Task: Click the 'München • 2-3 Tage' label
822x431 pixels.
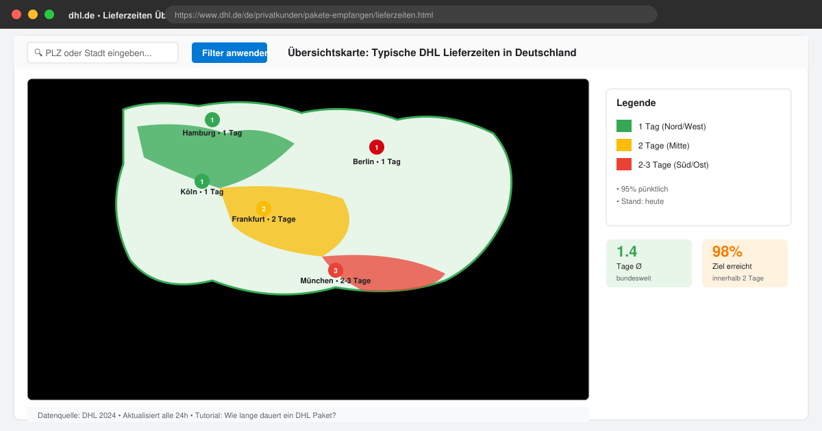Action: (x=336, y=280)
